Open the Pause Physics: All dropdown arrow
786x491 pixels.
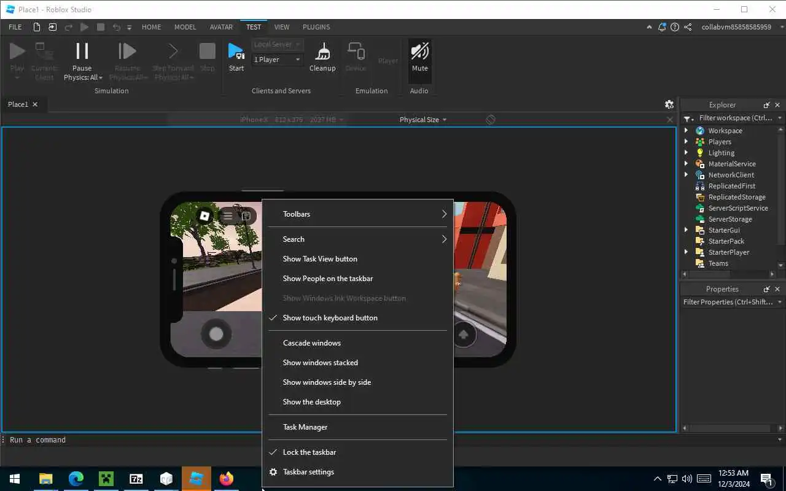(100, 78)
